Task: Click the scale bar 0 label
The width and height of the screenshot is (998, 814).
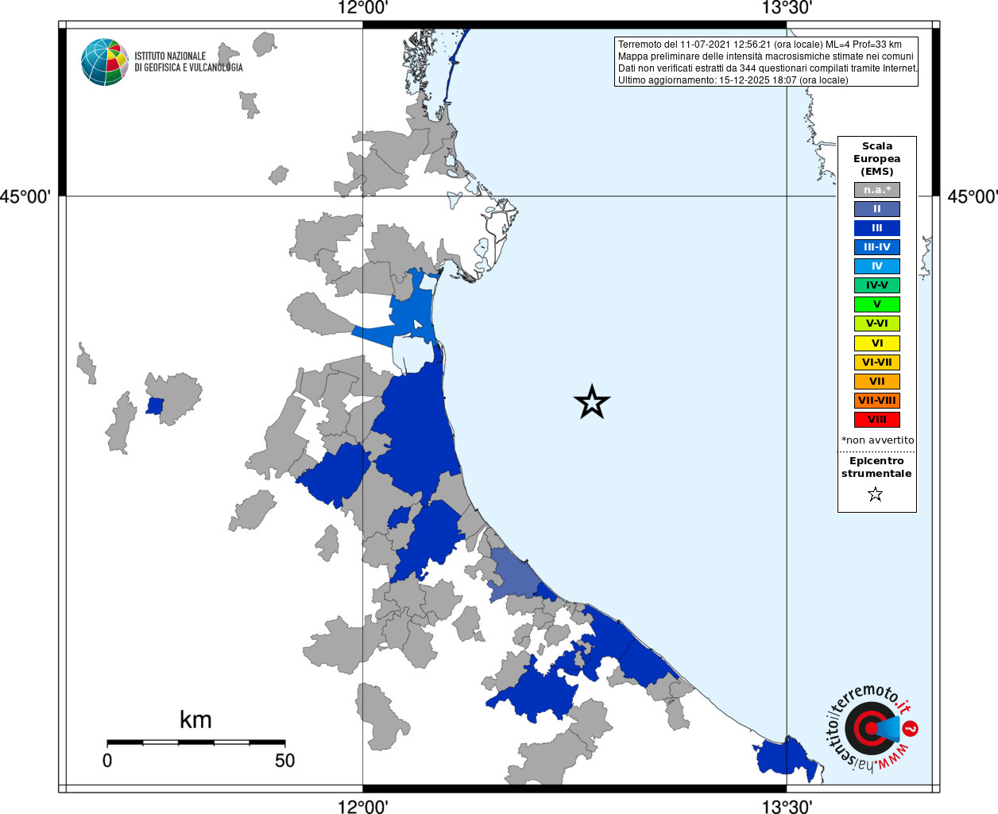Action: (x=107, y=761)
